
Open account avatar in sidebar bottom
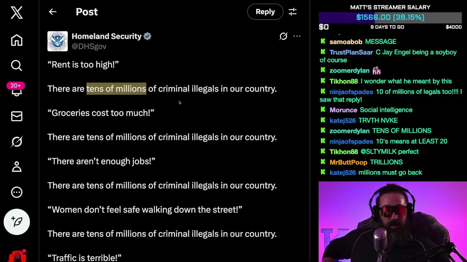17,256
